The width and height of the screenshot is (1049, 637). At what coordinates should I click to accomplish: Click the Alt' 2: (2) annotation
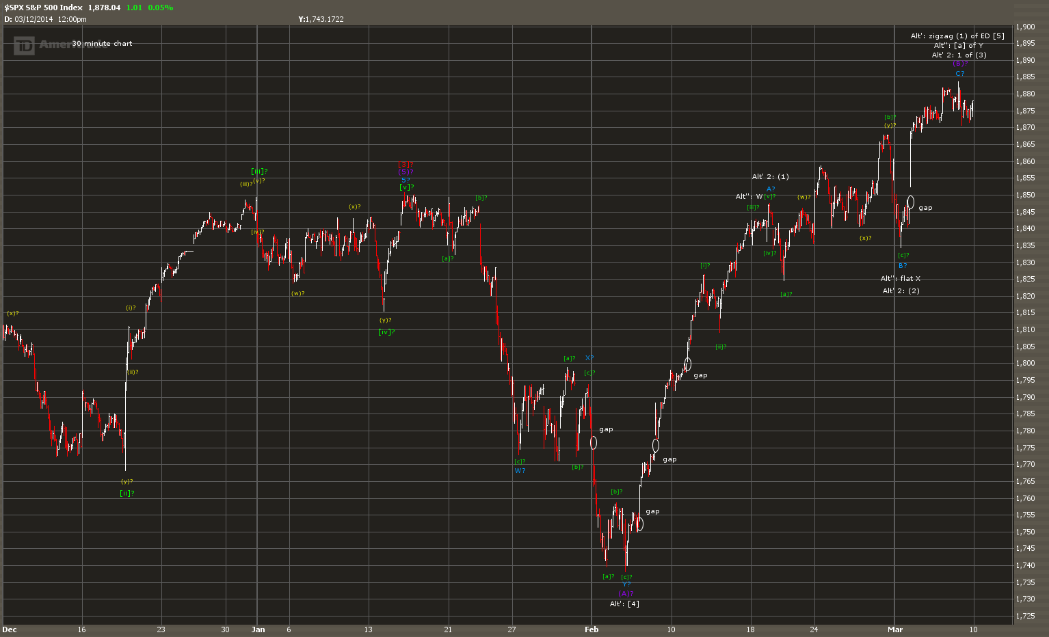(x=901, y=290)
